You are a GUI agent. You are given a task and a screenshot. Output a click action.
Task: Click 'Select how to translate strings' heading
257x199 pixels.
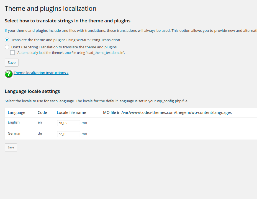pos(68,21)
